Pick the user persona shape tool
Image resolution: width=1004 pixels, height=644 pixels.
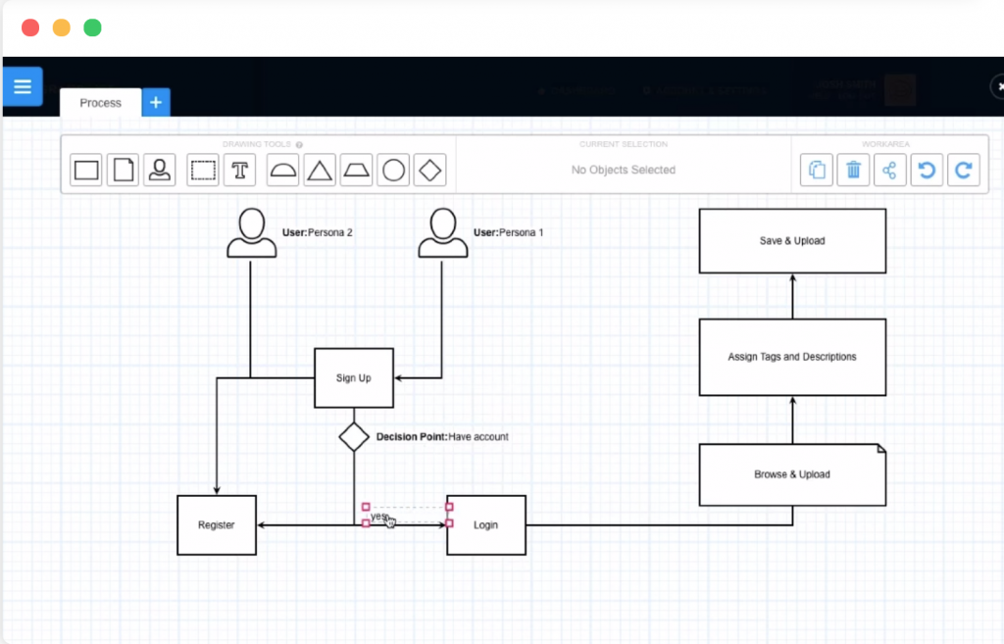pos(160,171)
